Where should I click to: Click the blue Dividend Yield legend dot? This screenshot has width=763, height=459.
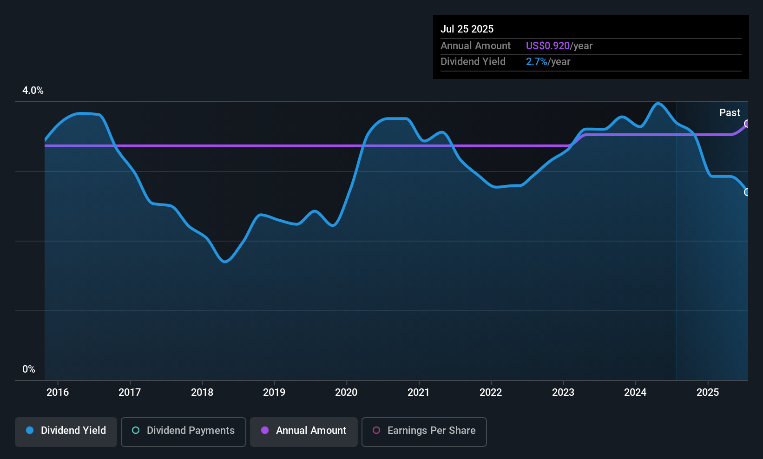click(30, 430)
